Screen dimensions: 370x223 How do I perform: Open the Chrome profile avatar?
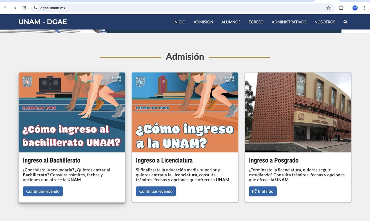[355, 8]
